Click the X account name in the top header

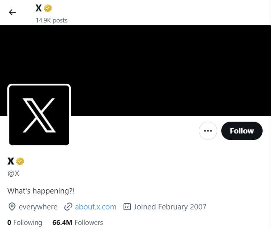(x=39, y=8)
